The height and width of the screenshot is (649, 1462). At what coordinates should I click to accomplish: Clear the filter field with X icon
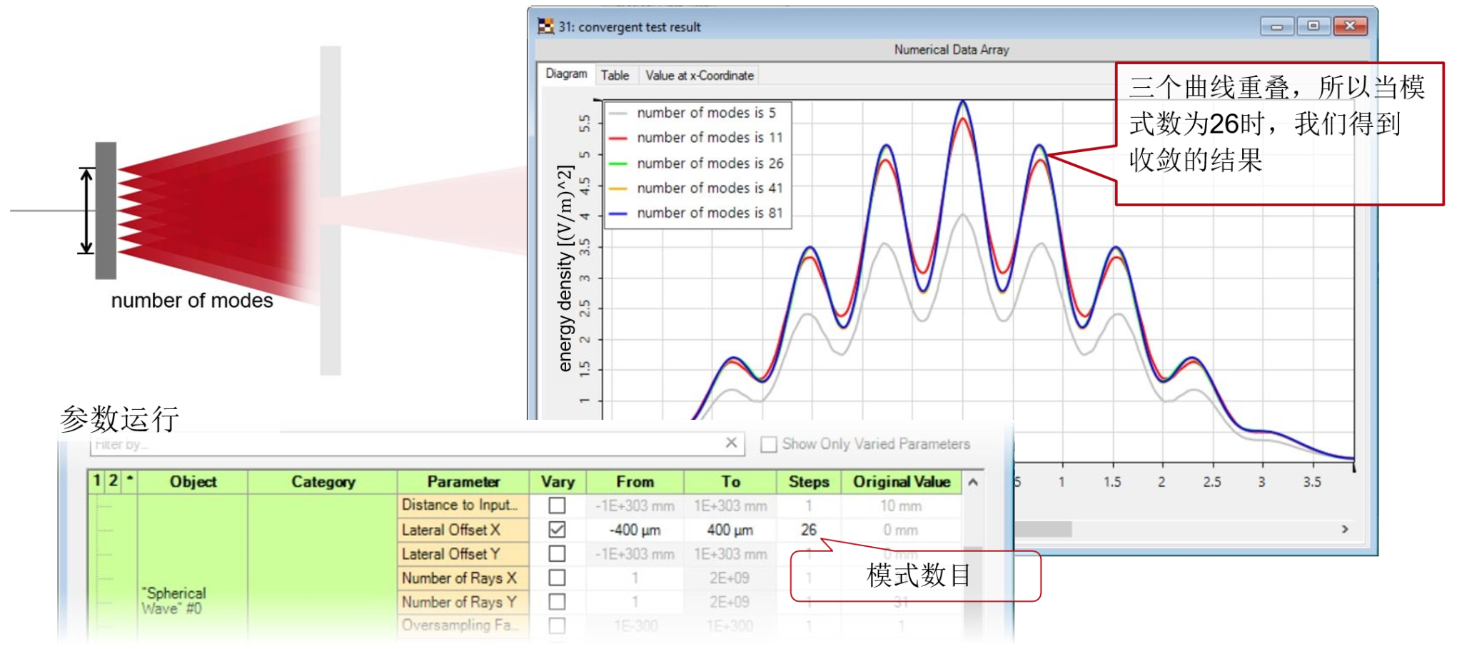click(x=731, y=443)
